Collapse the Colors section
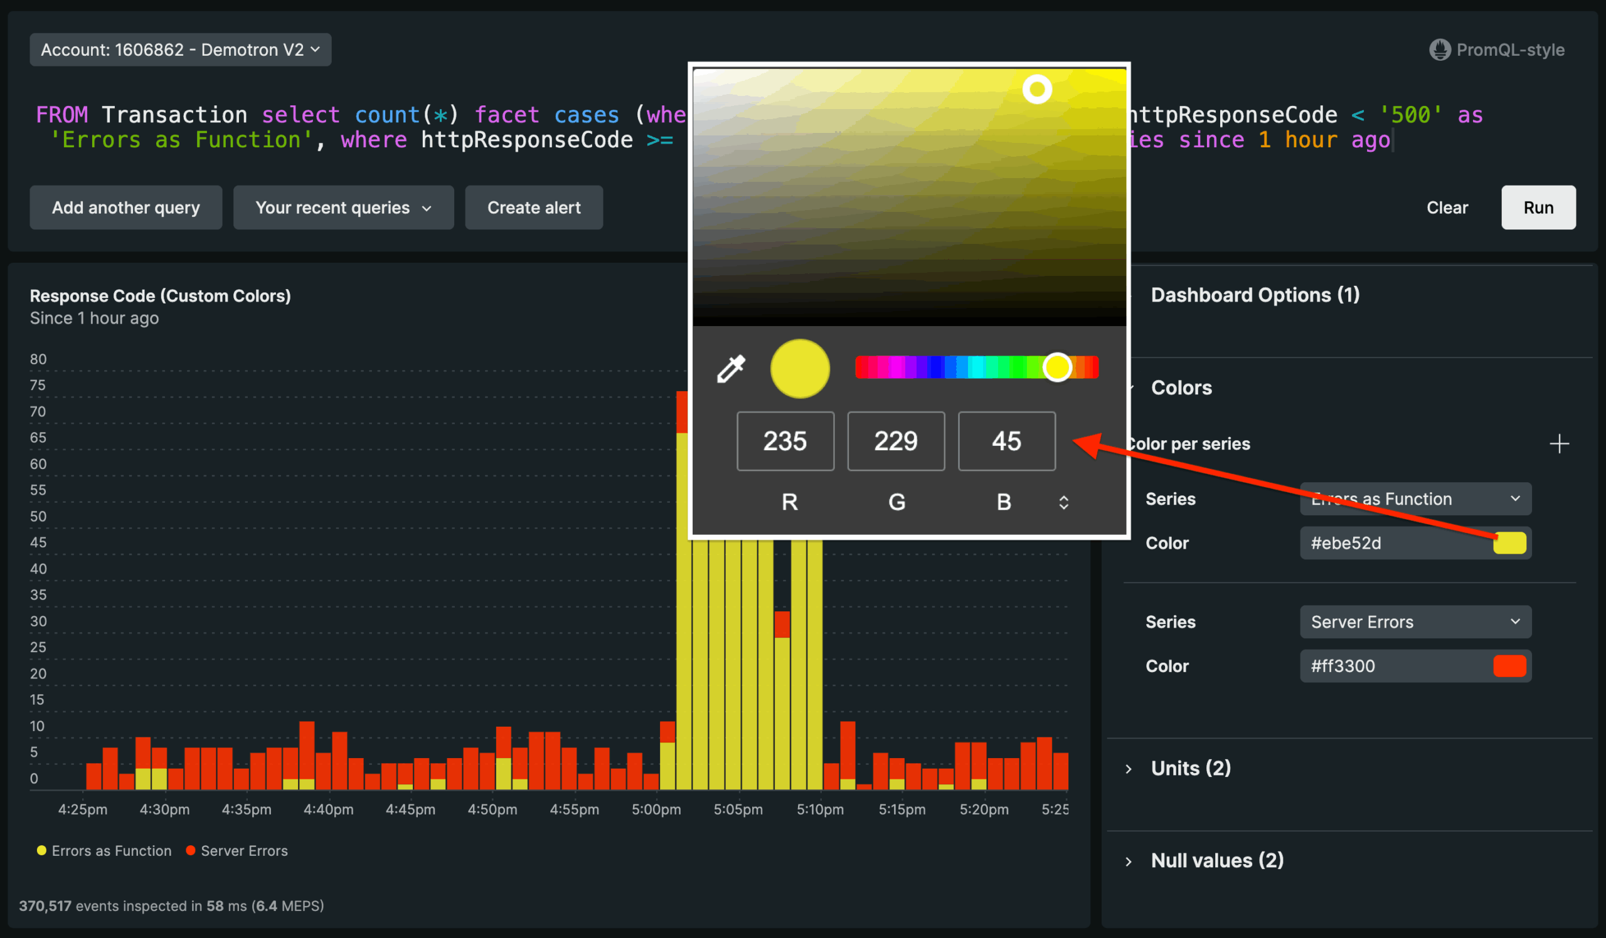The image size is (1606, 938). coord(1180,388)
